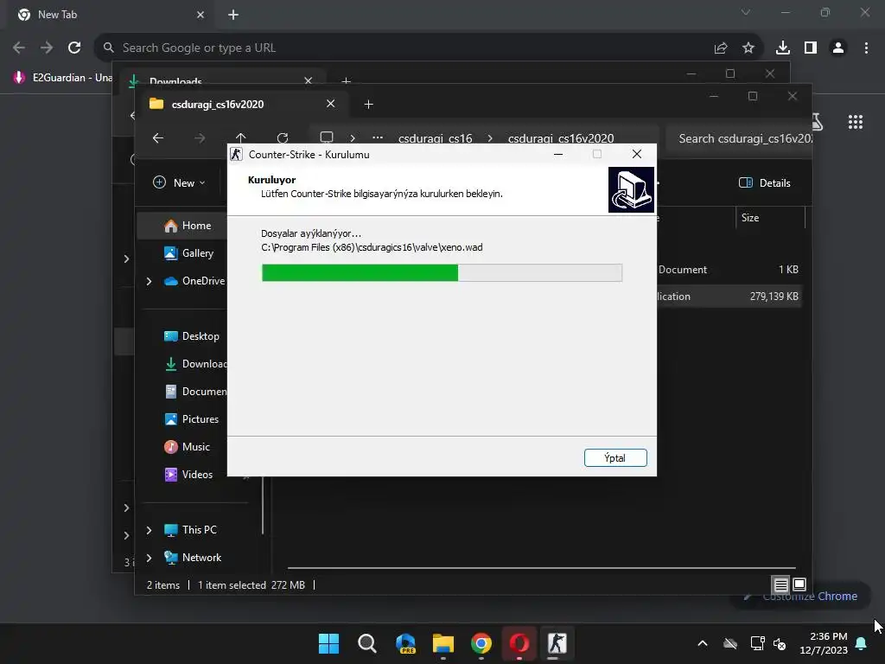This screenshot has height=664, width=885.
Task: Open the Desktop quick access folder
Action: 191,336
